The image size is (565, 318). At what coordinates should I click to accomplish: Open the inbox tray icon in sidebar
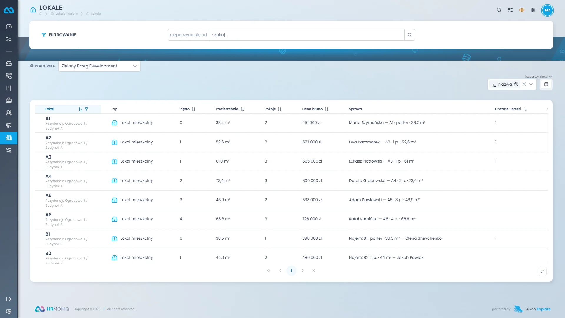pyautogui.click(x=9, y=63)
